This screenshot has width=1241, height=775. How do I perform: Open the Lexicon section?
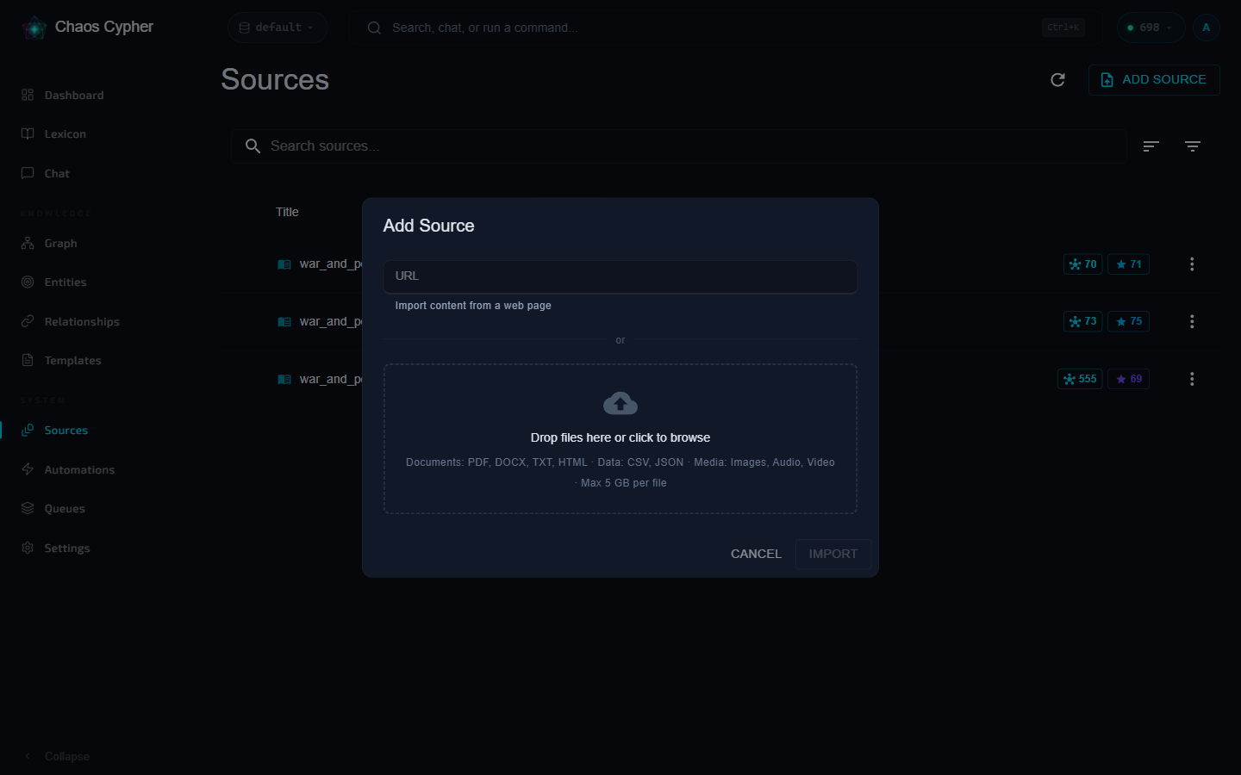click(x=65, y=133)
